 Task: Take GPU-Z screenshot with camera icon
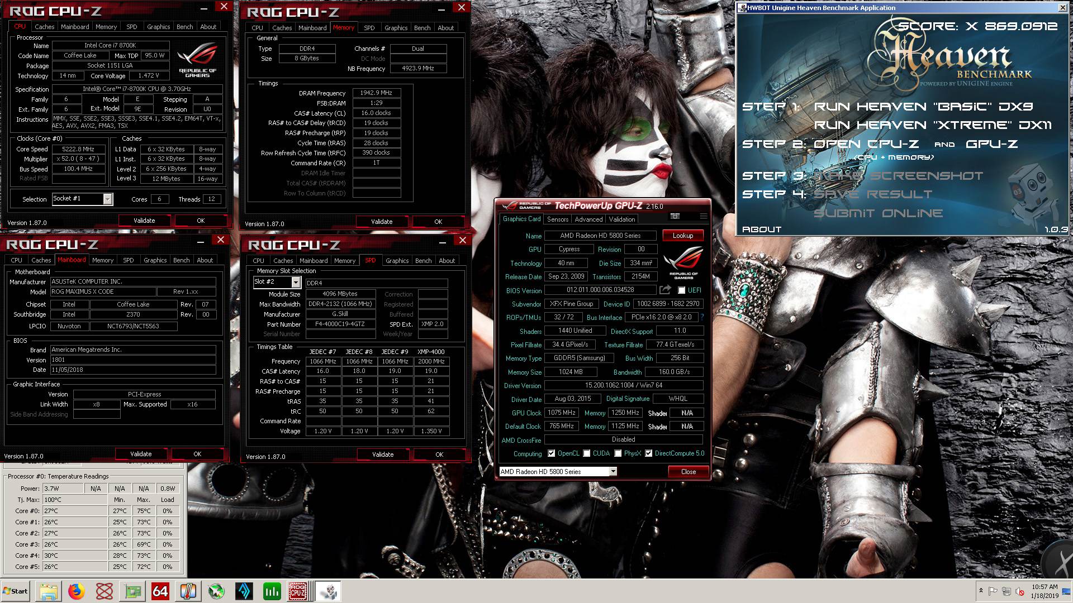(675, 216)
